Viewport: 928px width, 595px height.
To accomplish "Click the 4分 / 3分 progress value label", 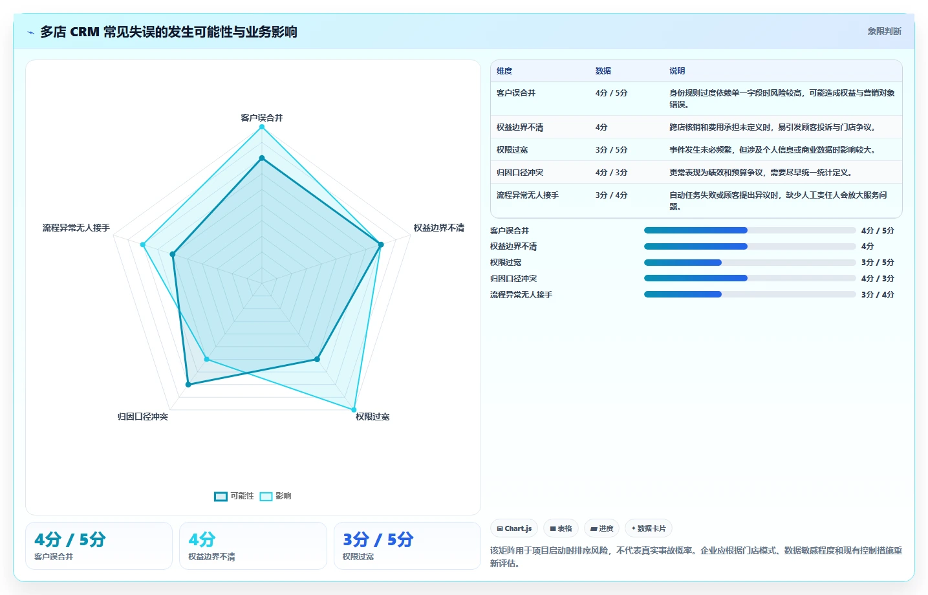I will click(878, 279).
